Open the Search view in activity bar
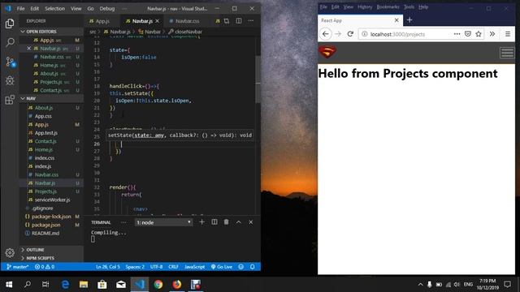This screenshot has width=520, height=292. (x=10, y=42)
